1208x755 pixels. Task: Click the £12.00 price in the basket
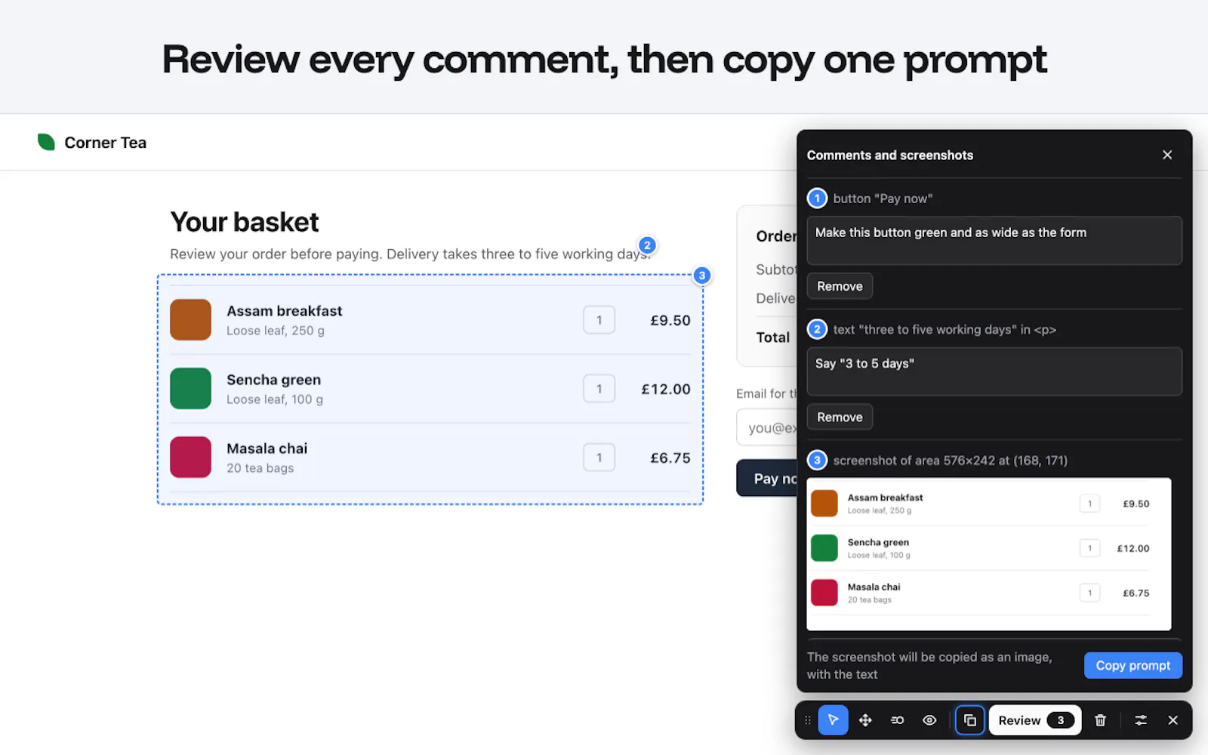[666, 389]
